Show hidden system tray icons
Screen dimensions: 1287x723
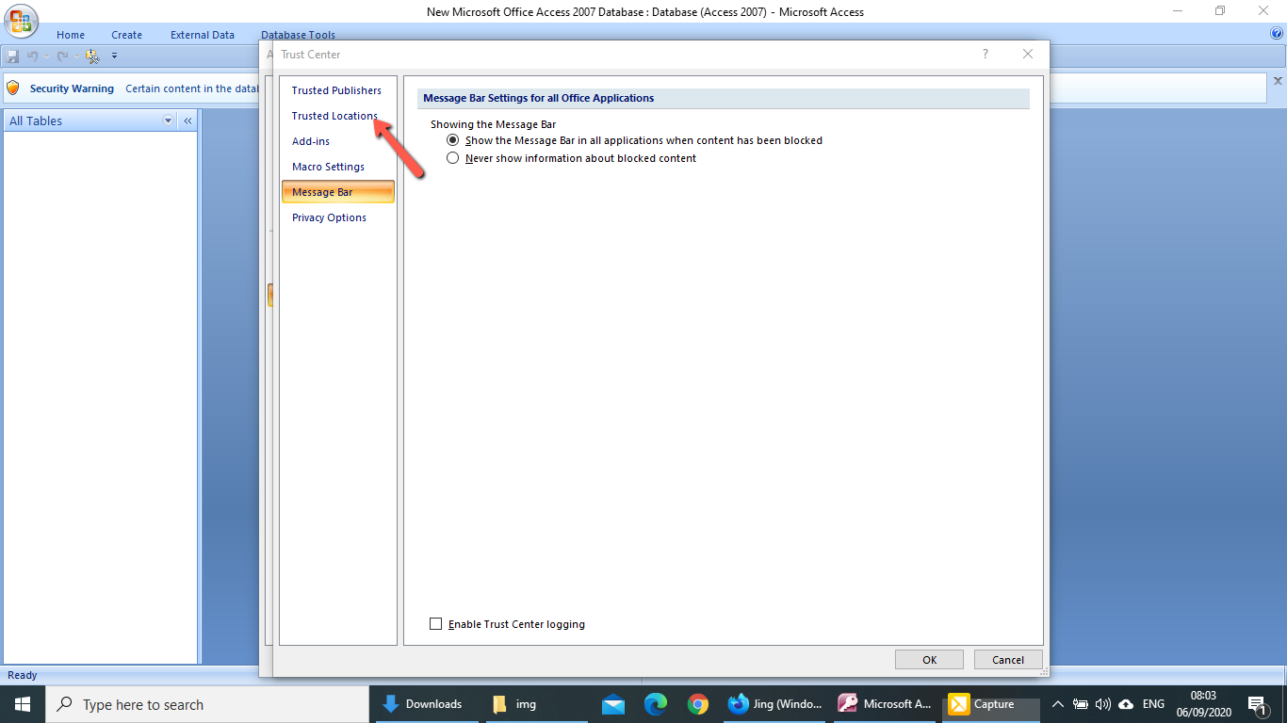pyautogui.click(x=1057, y=704)
